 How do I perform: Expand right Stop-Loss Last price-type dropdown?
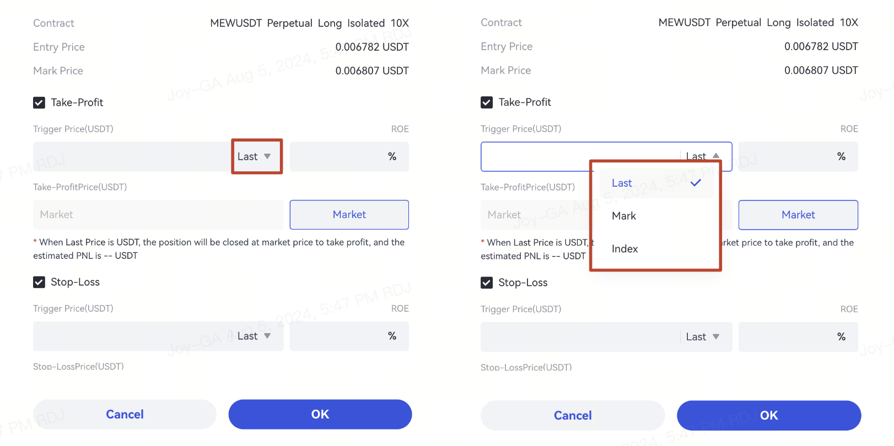(x=703, y=337)
